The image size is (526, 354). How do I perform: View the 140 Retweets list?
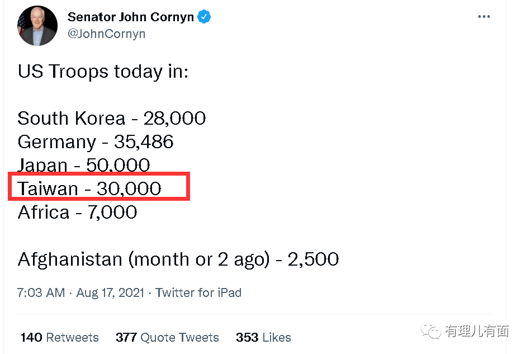coord(59,337)
